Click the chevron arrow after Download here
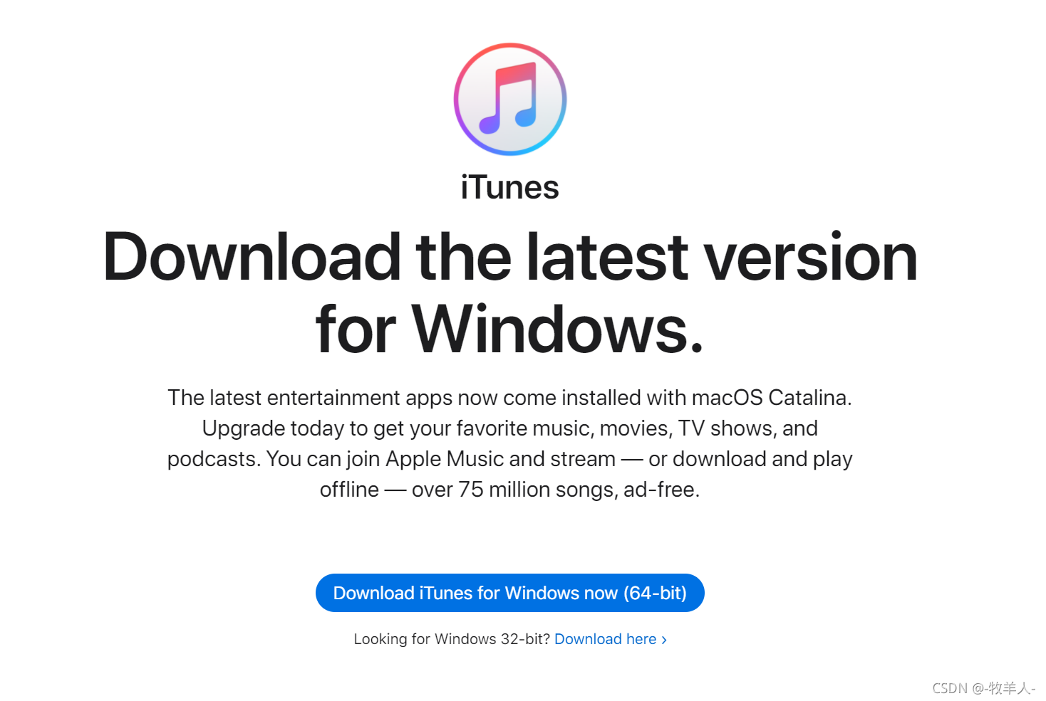 click(664, 640)
